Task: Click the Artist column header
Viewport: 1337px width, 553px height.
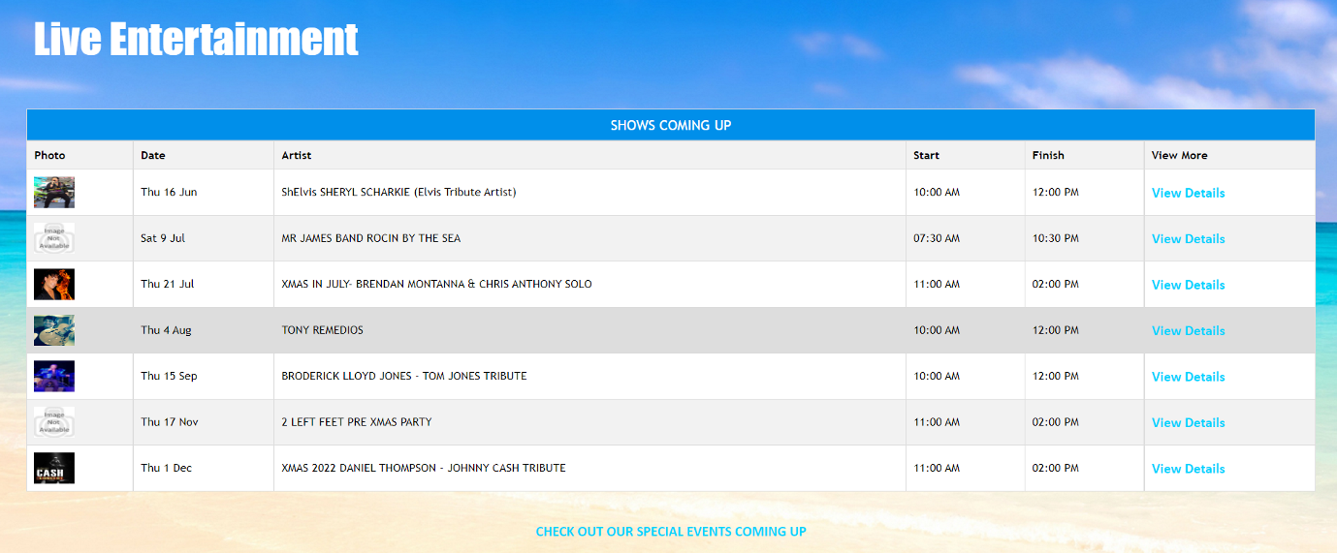Action: (x=297, y=155)
